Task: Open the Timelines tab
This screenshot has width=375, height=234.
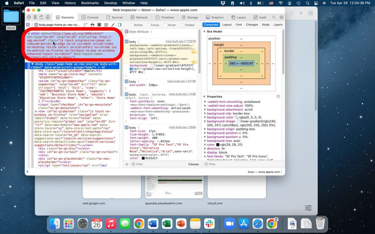Action: (x=165, y=17)
